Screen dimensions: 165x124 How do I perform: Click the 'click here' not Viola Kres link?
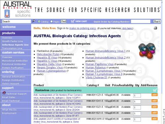pos(127,28)
